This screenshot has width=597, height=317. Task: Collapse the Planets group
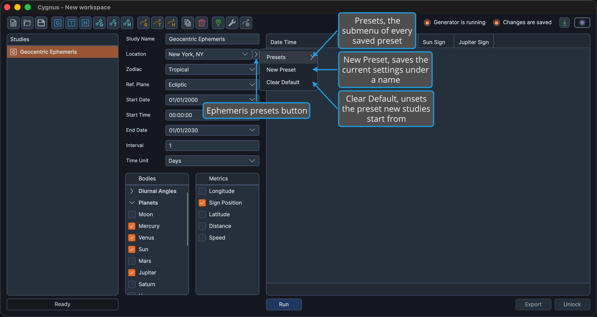[x=132, y=203]
